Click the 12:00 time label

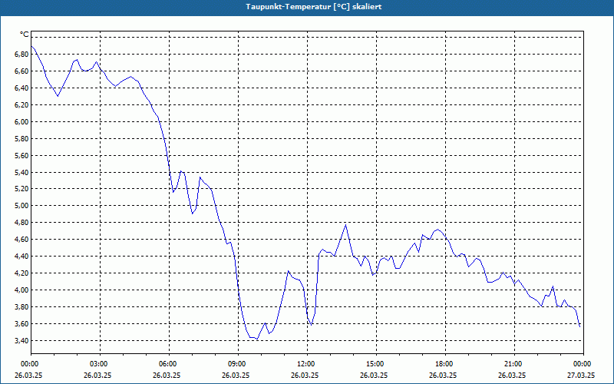pyautogui.click(x=307, y=364)
